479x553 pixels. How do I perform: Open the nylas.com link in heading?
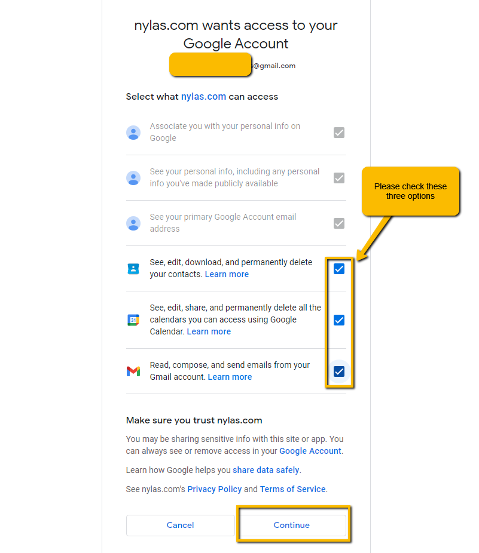click(x=203, y=97)
